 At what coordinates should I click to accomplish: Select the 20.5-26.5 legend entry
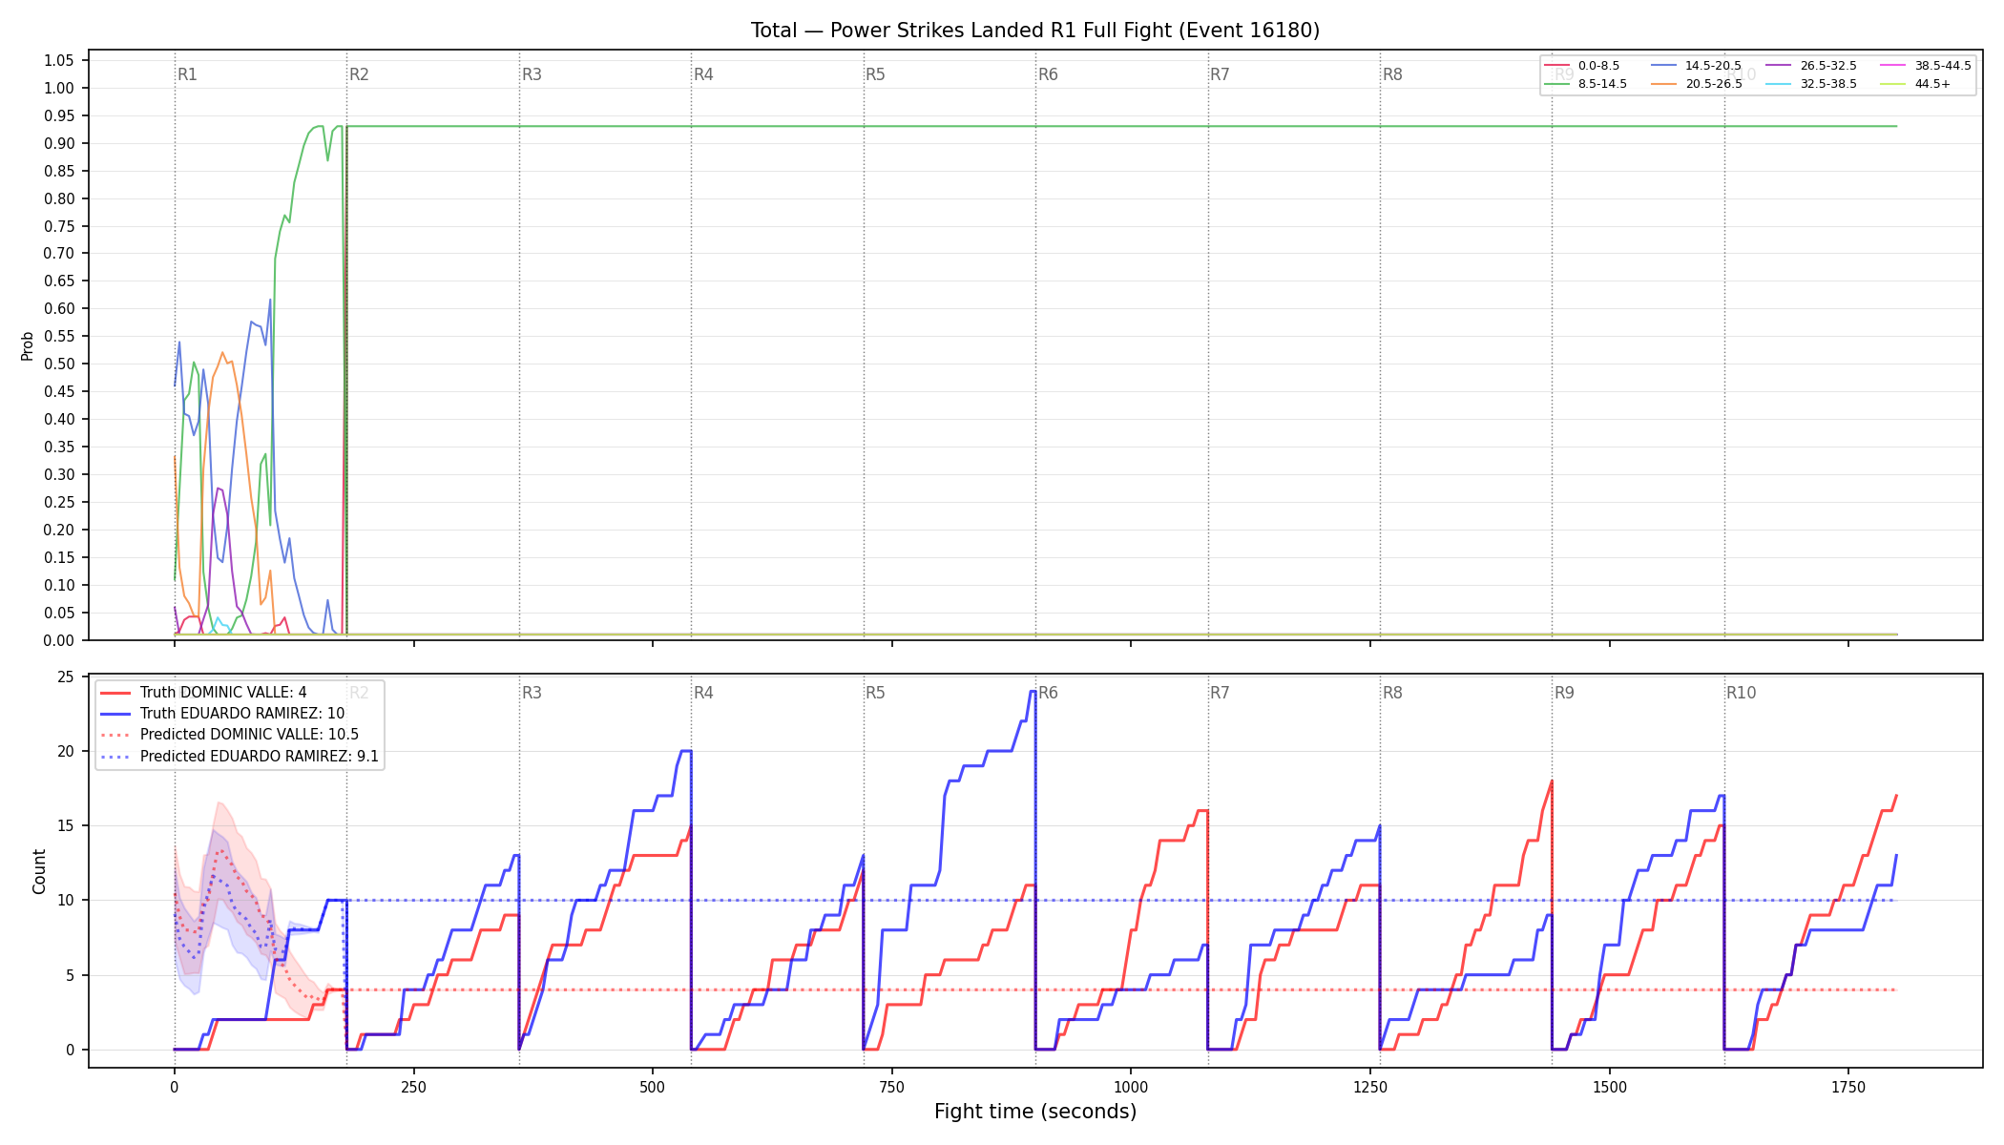point(1696,84)
